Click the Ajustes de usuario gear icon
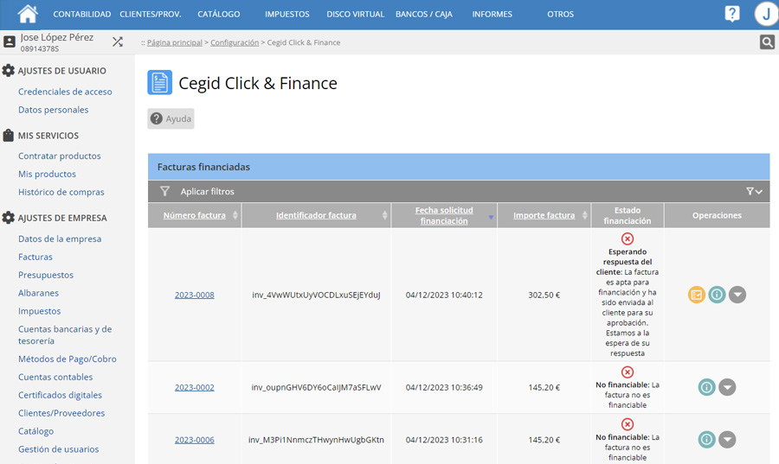 (8, 70)
